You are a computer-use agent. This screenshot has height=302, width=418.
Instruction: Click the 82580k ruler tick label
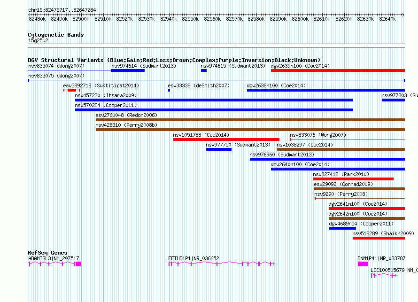pyautogui.click(x=256, y=19)
